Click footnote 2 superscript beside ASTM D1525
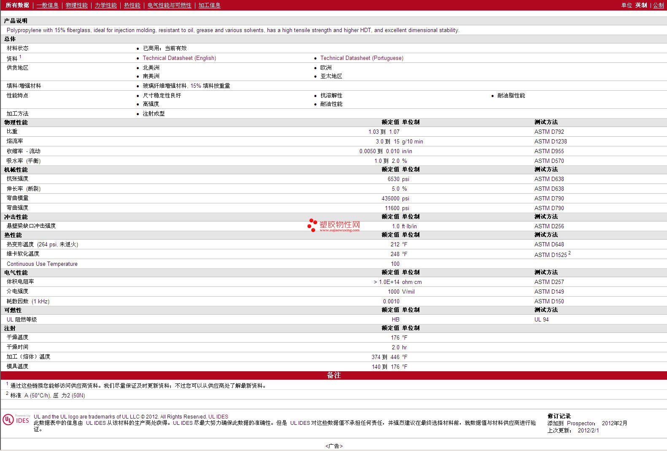 pos(570,253)
